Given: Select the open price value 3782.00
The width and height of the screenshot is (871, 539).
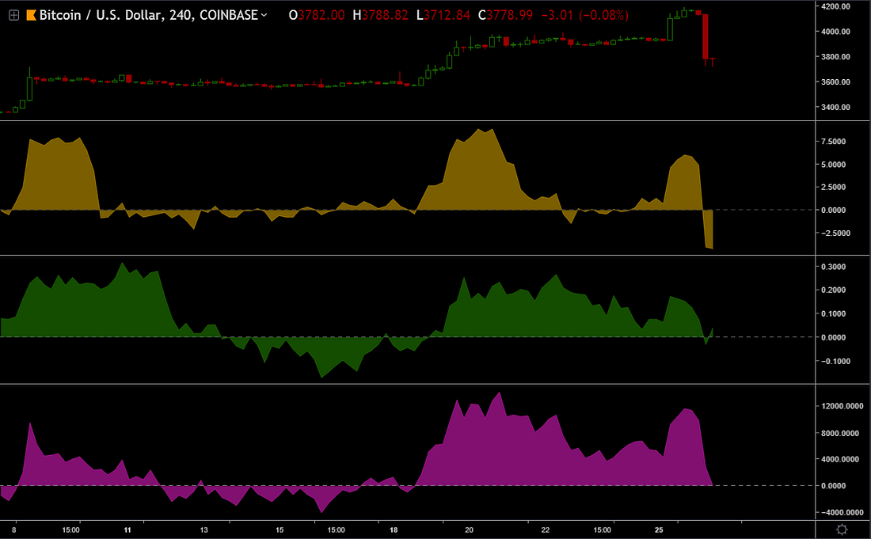Looking at the screenshot, I should (x=321, y=15).
